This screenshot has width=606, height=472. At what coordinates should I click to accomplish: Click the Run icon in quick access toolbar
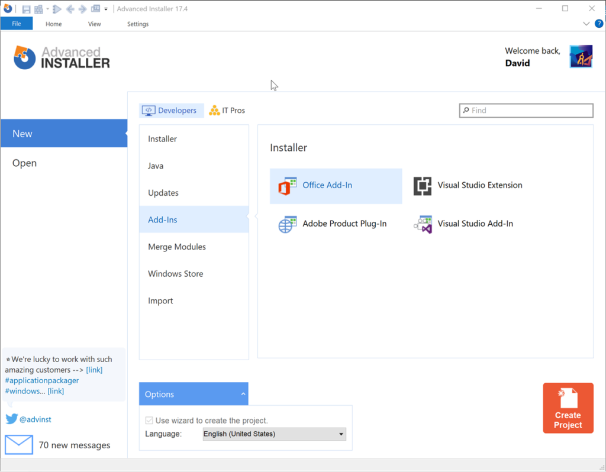[57, 9]
